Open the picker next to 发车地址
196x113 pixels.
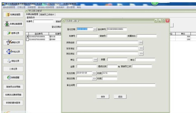point(141,48)
